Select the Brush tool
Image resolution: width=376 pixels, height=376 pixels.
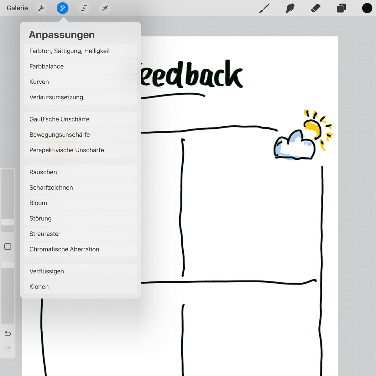(264, 8)
